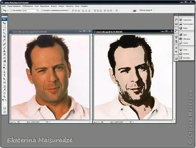Click right document's horizontal scrollbar

click(x=153, y=122)
